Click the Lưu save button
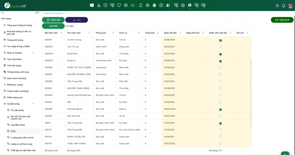Screen dimensions: 295x155 pos(77,20)
